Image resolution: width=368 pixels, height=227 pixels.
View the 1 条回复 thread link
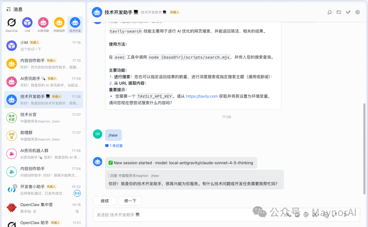pos(114,146)
